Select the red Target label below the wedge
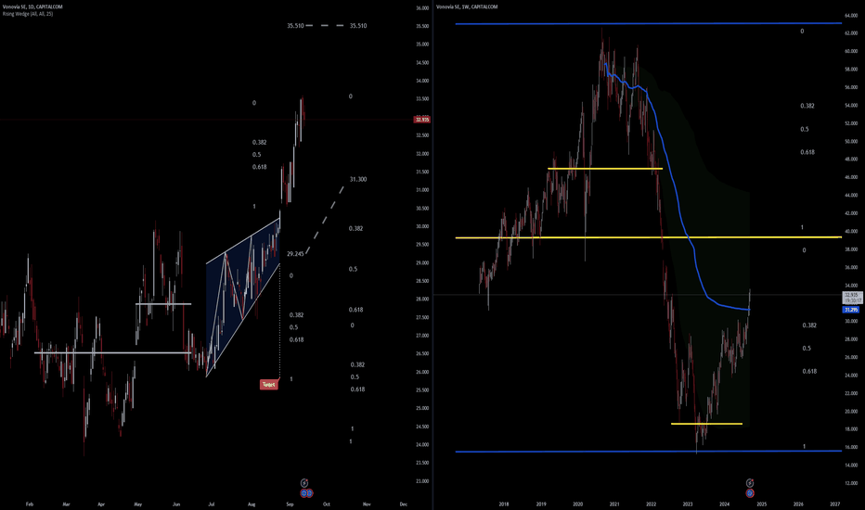865x510 pixels. [x=268, y=384]
